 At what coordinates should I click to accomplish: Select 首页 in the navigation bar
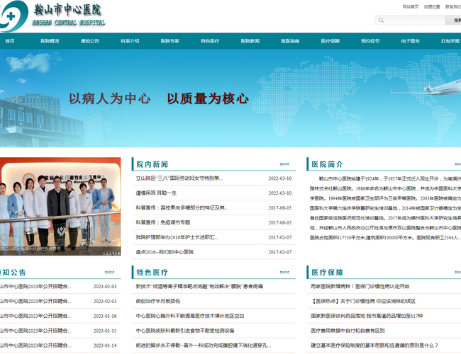[x=10, y=41]
